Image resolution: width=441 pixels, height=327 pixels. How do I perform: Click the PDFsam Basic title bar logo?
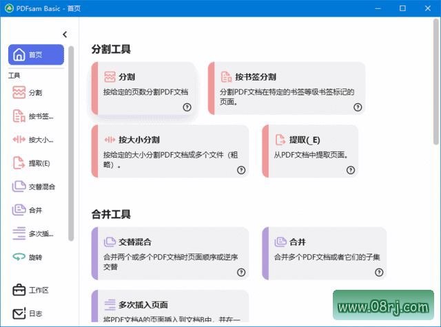coord(9,8)
